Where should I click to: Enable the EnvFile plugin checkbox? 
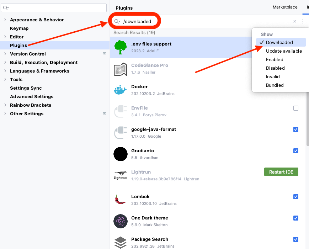tap(296, 108)
